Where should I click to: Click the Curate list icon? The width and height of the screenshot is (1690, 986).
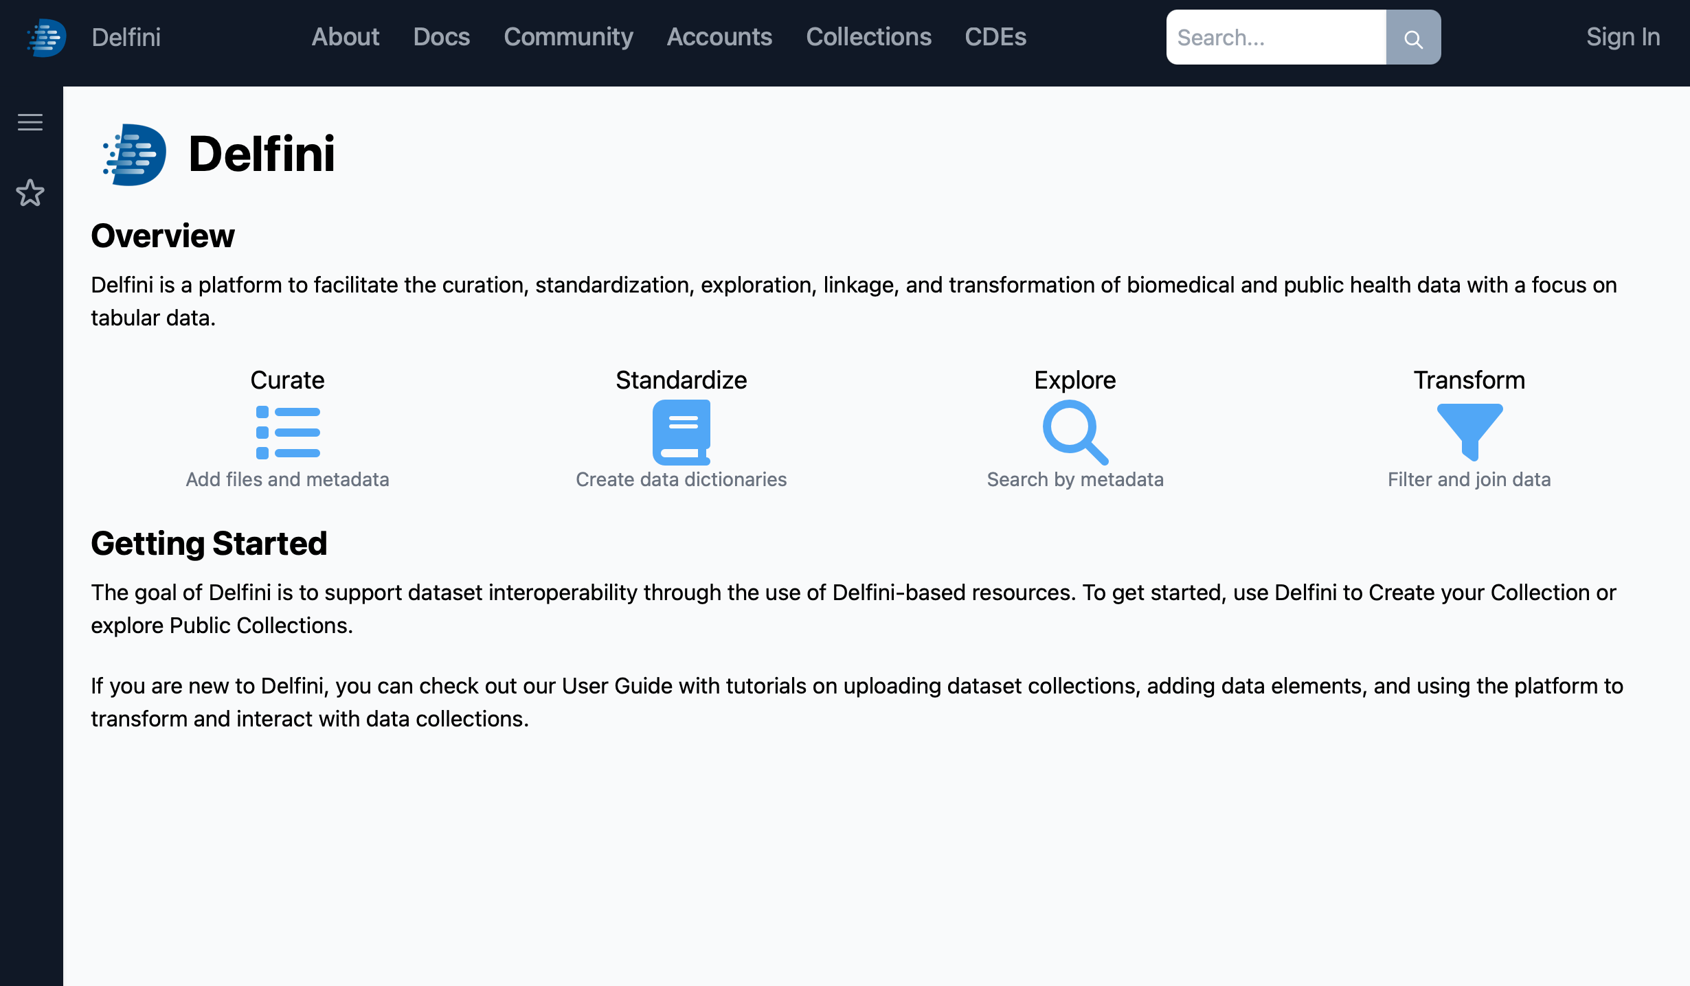click(x=288, y=433)
